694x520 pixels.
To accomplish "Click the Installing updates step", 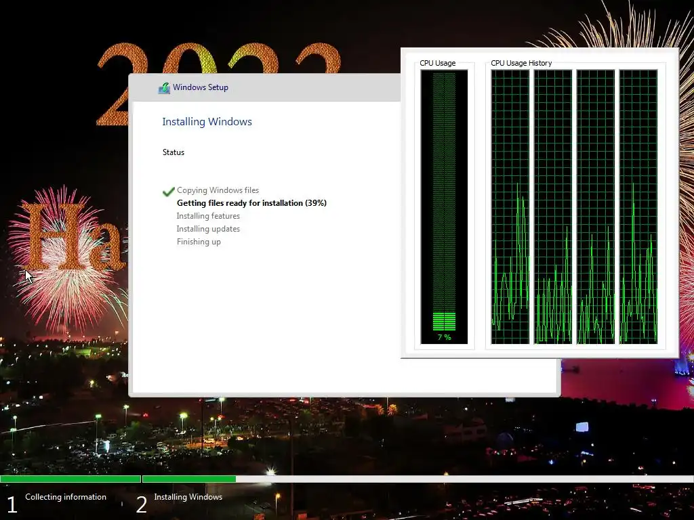I will pos(208,229).
